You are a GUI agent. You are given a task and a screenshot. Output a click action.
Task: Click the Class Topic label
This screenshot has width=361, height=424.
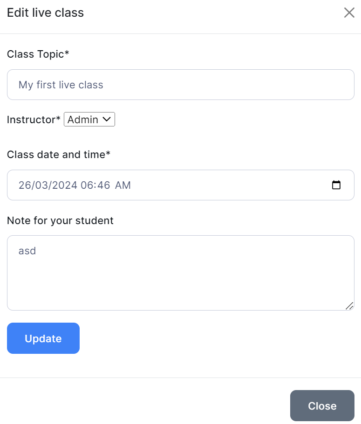38,54
